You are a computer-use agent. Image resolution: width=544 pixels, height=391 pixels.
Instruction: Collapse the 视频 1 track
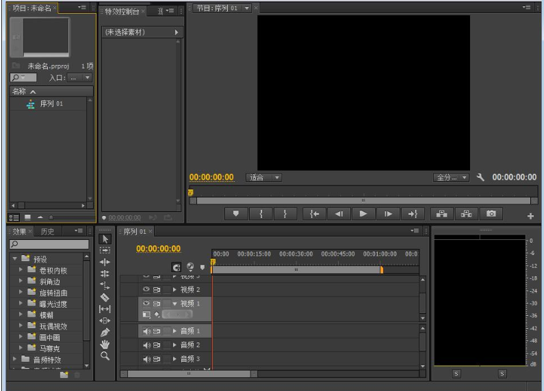[174, 304]
